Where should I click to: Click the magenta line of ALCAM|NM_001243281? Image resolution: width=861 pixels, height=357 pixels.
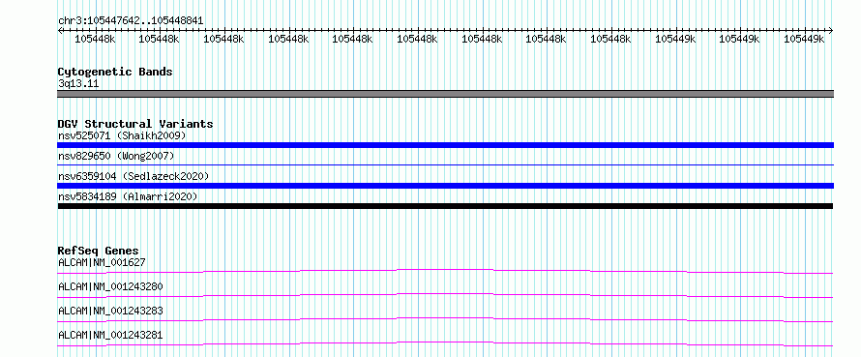[x=445, y=343]
